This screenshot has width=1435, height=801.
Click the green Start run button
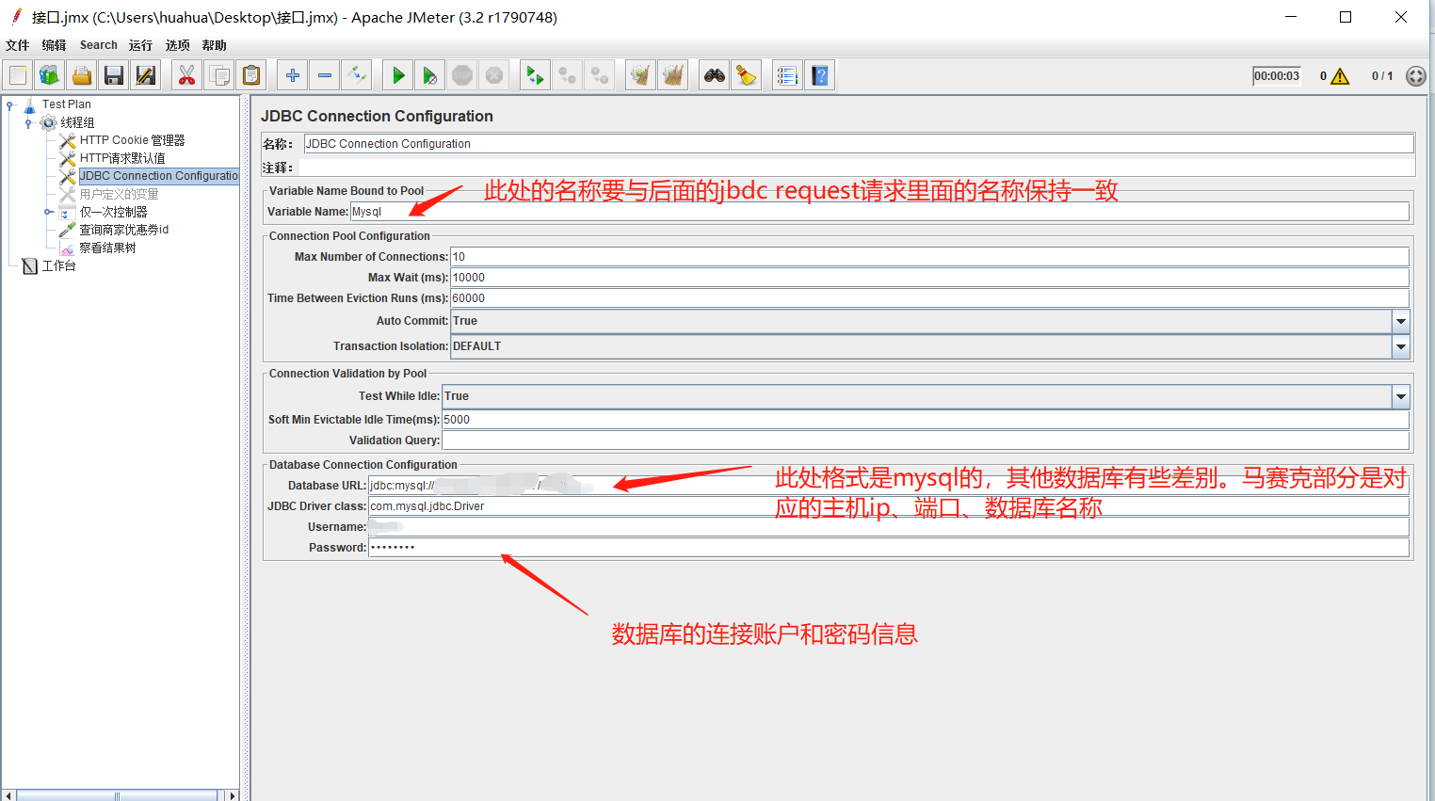398,75
